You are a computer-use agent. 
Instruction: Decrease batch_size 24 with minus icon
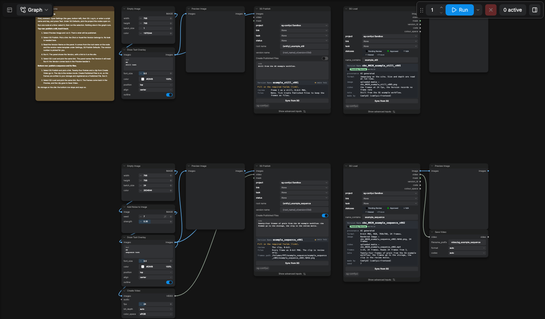click(x=141, y=185)
